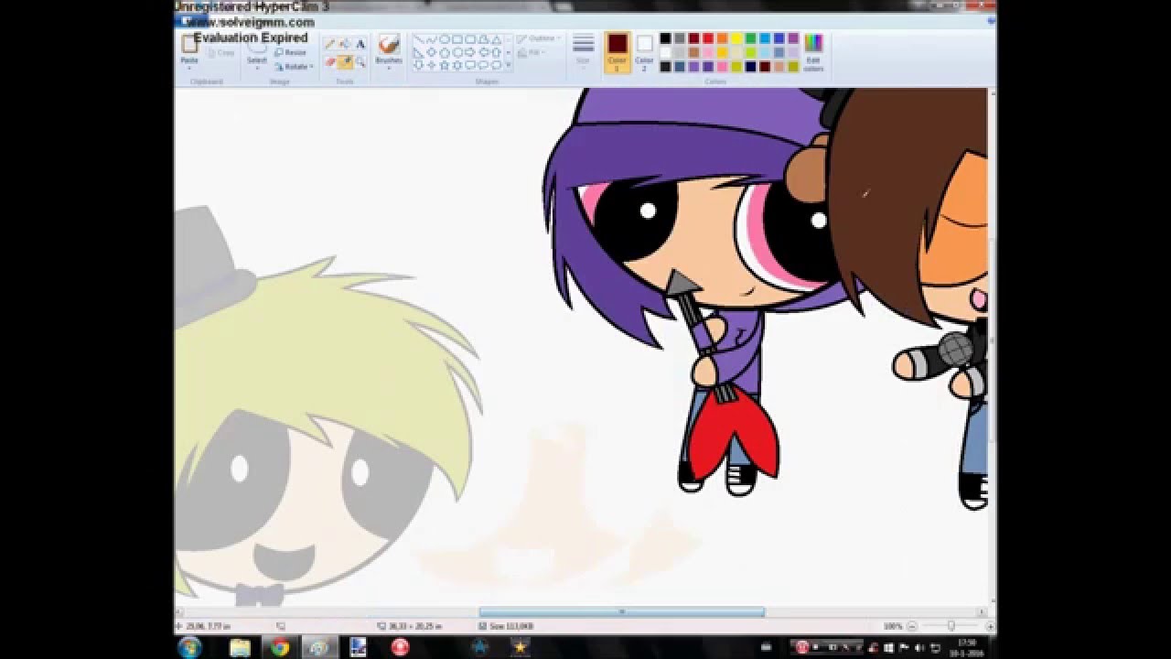Select the Color picker eyedropper tool
Viewport: 1171px width, 659px height.
point(345,61)
